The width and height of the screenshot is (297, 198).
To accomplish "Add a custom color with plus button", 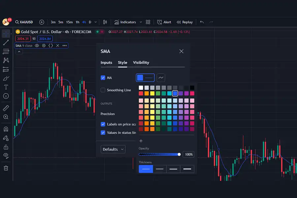I will click(x=141, y=141).
